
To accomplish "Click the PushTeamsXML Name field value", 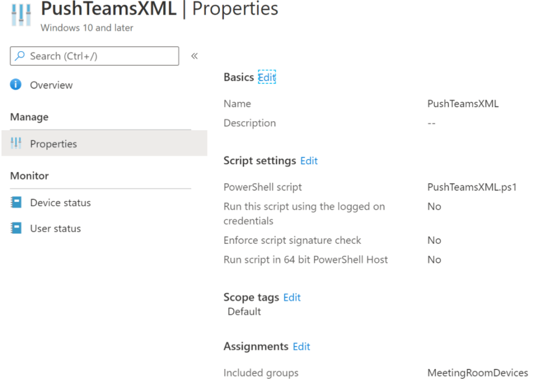I will click(x=463, y=103).
